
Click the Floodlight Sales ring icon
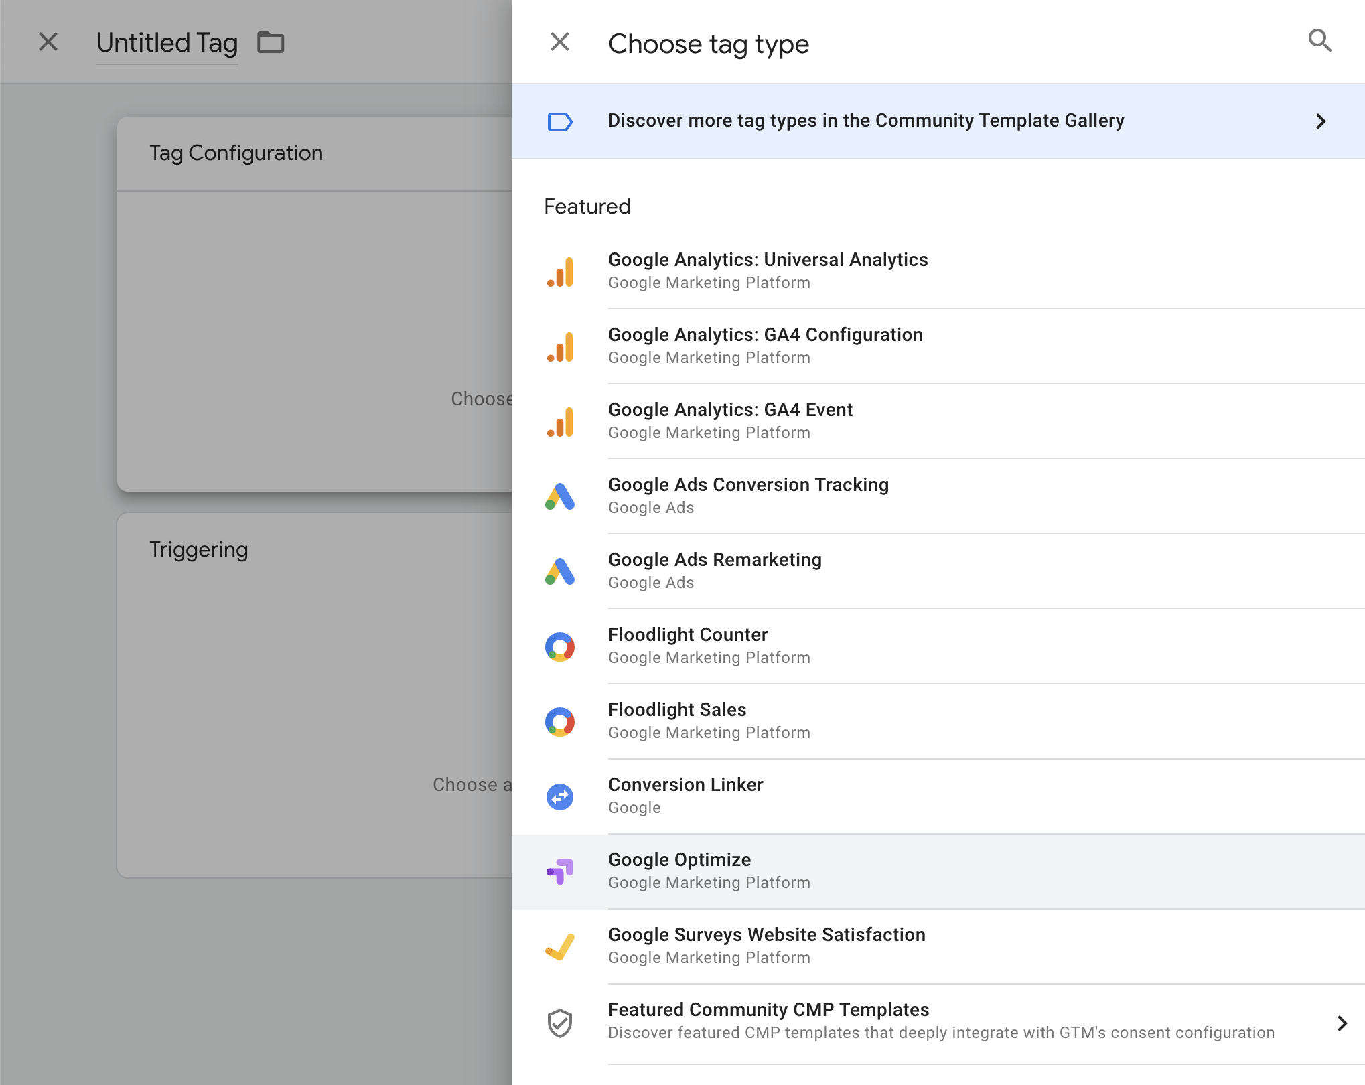pos(560,722)
